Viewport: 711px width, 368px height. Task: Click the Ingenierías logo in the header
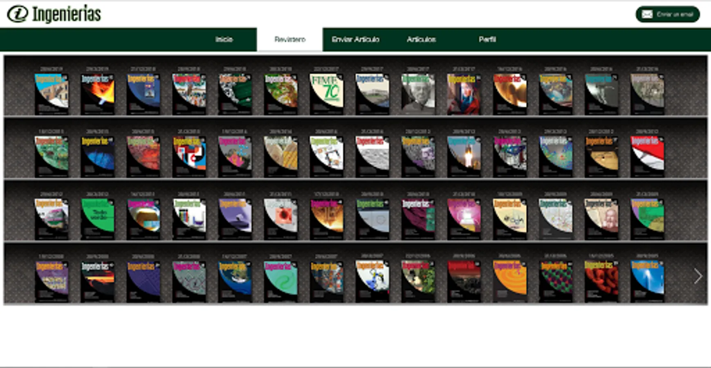pyautogui.click(x=54, y=14)
